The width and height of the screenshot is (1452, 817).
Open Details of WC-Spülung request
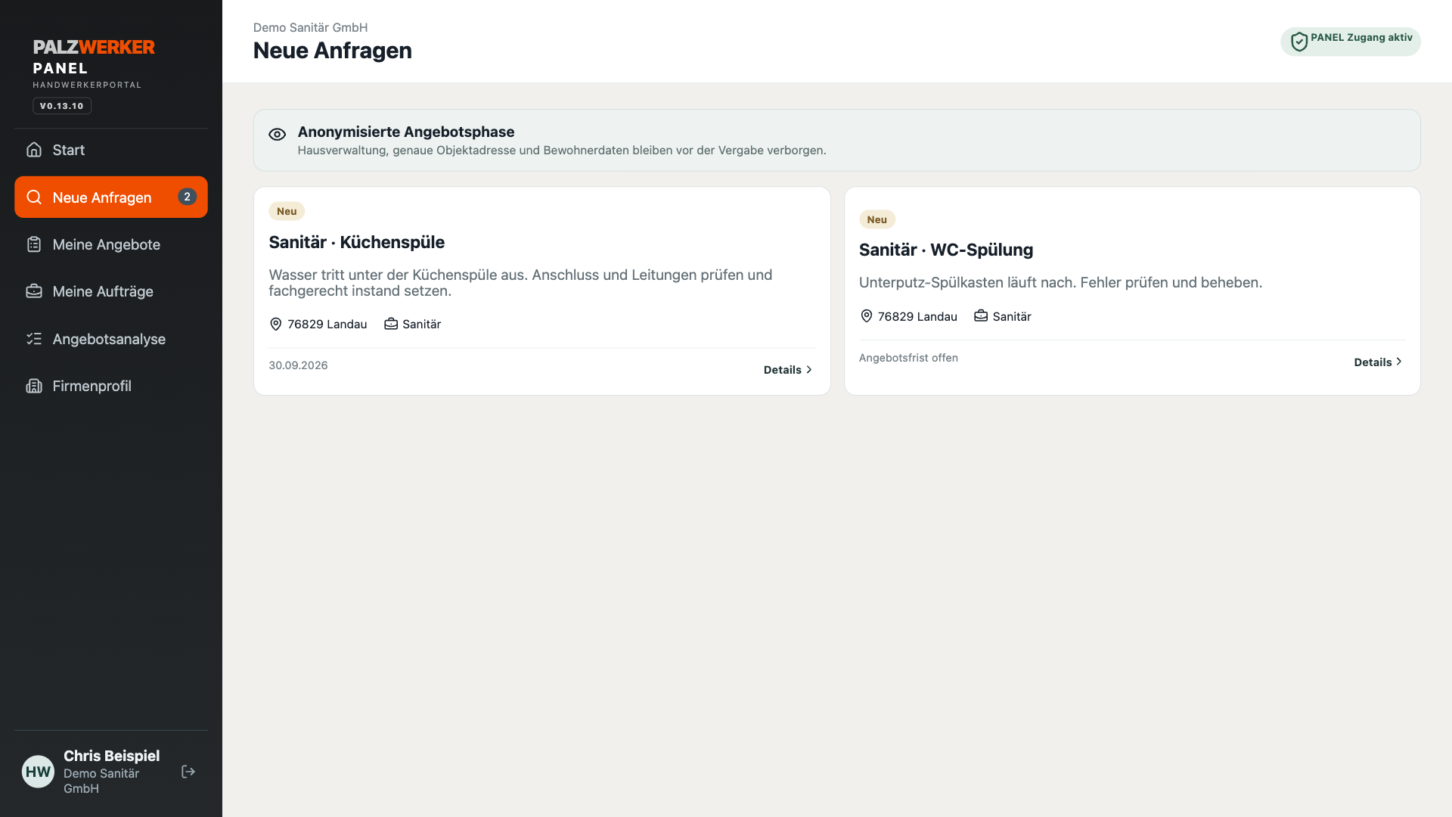tap(1378, 362)
